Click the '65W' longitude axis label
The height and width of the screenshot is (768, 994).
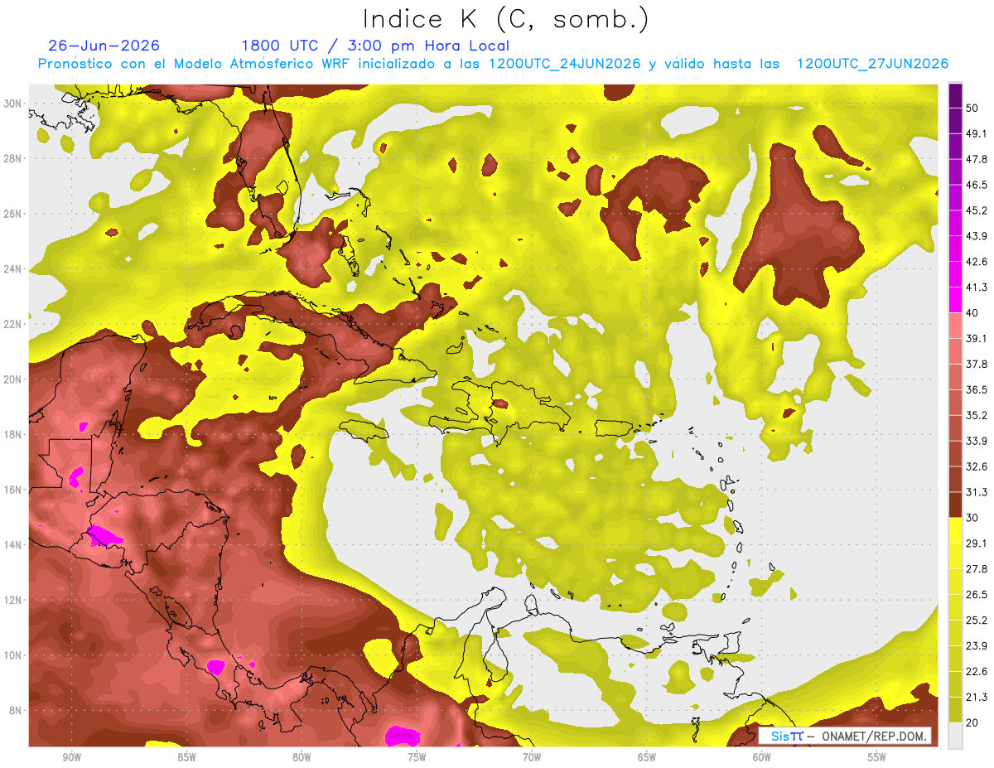[647, 758]
